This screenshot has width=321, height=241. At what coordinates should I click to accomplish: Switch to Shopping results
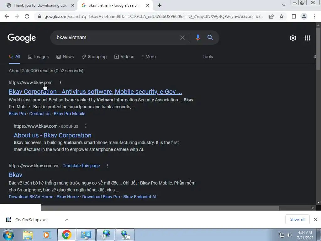[x=94, y=57]
